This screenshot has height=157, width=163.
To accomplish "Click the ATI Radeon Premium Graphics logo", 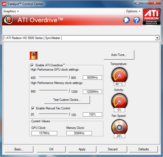I will (x=152, y=17).
